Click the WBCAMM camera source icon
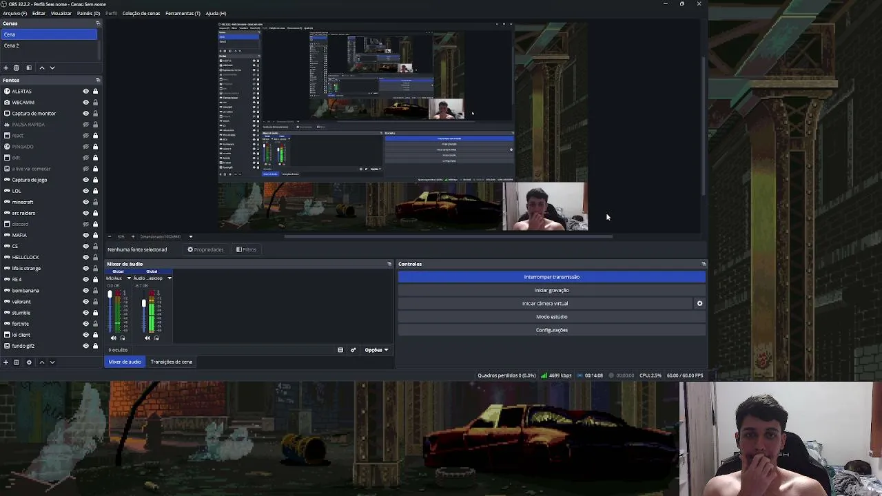The height and width of the screenshot is (496, 882). (x=7, y=103)
